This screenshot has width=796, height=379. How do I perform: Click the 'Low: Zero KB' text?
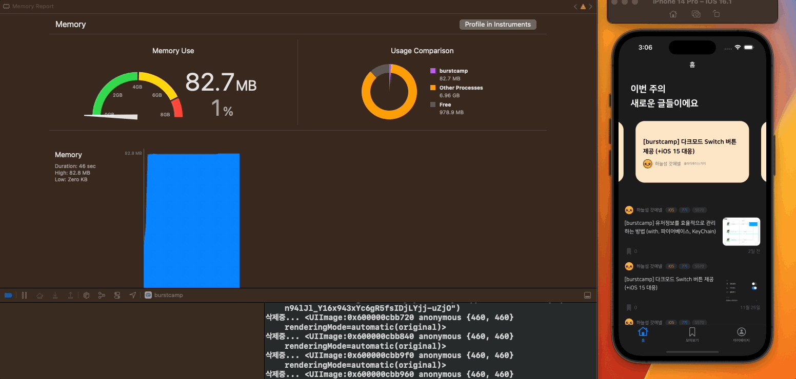click(x=71, y=180)
